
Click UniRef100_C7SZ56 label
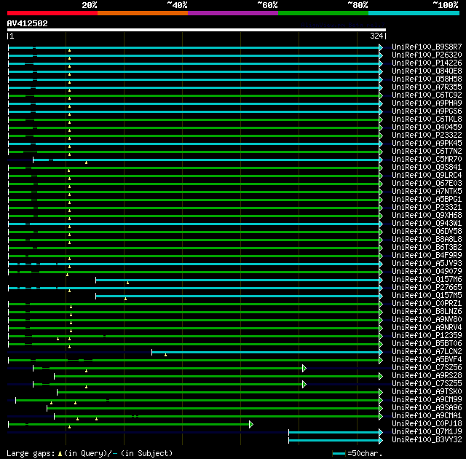(x=427, y=368)
